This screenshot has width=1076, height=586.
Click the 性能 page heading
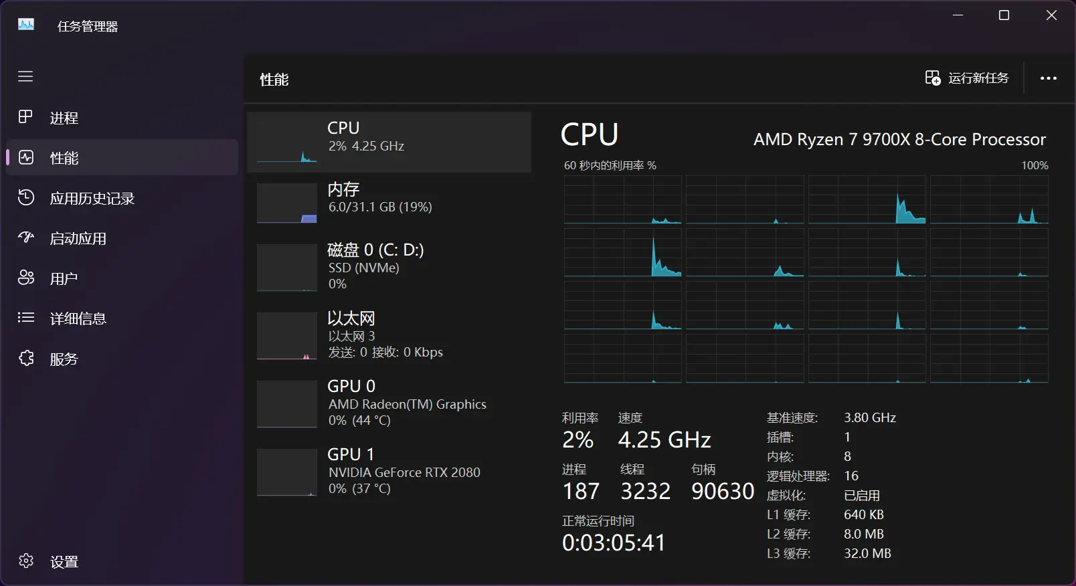tap(274, 80)
